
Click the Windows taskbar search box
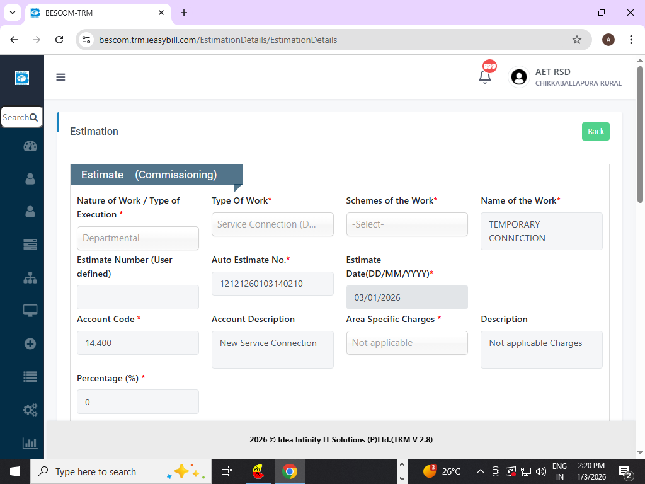tap(120, 471)
